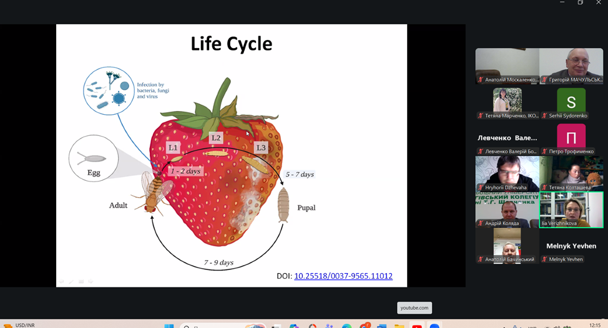Click muted mic icon beside Андрій Коляда
The height and width of the screenshot is (328, 608).
click(x=481, y=223)
